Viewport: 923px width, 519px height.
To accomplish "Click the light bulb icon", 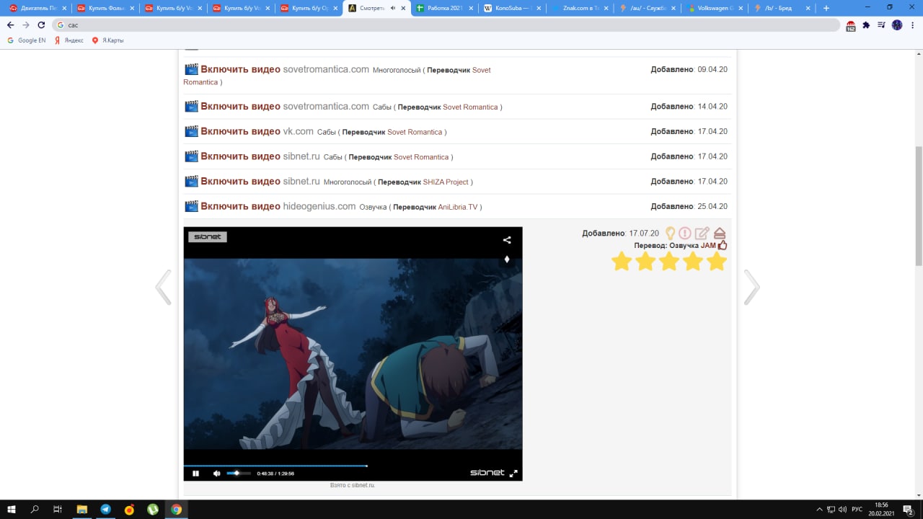I will (670, 234).
